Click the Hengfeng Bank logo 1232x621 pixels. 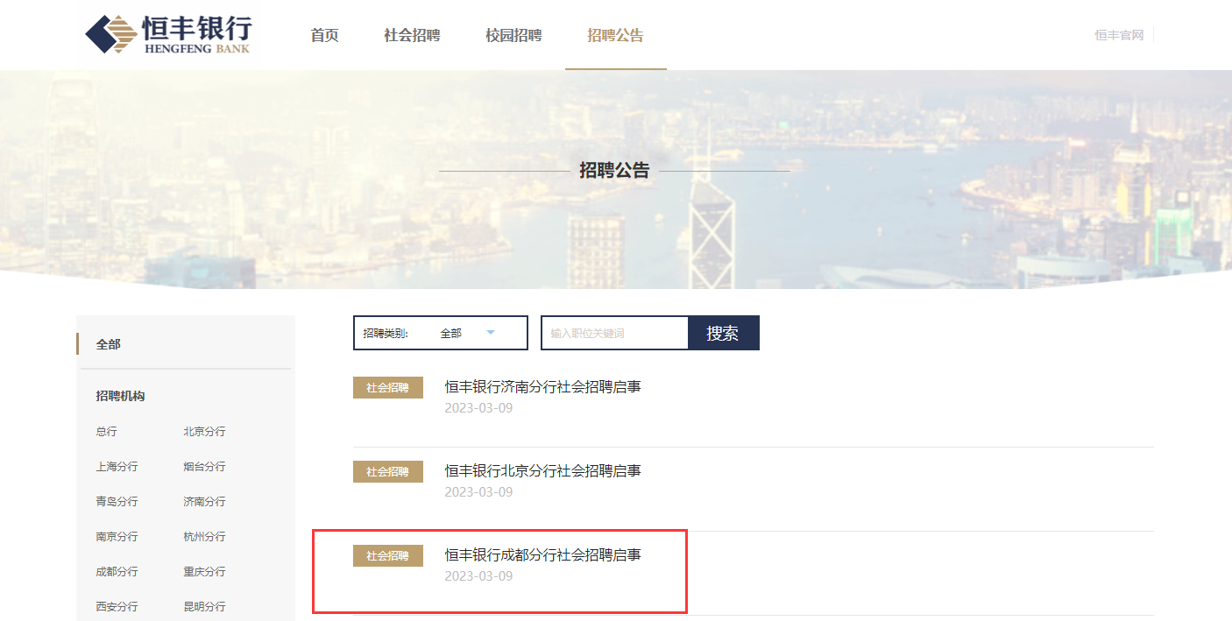coord(167,34)
